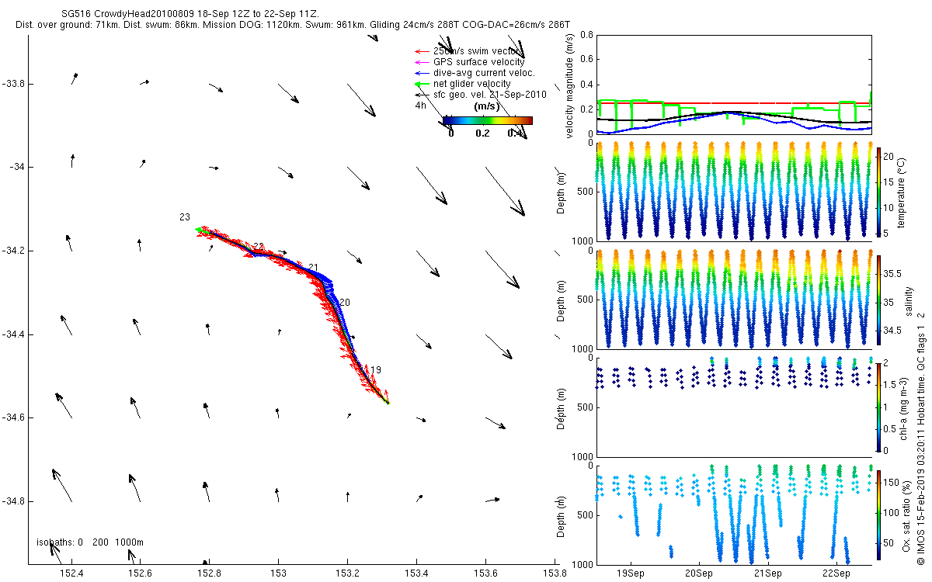Click the day '21' label on the glider track

point(314,268)
